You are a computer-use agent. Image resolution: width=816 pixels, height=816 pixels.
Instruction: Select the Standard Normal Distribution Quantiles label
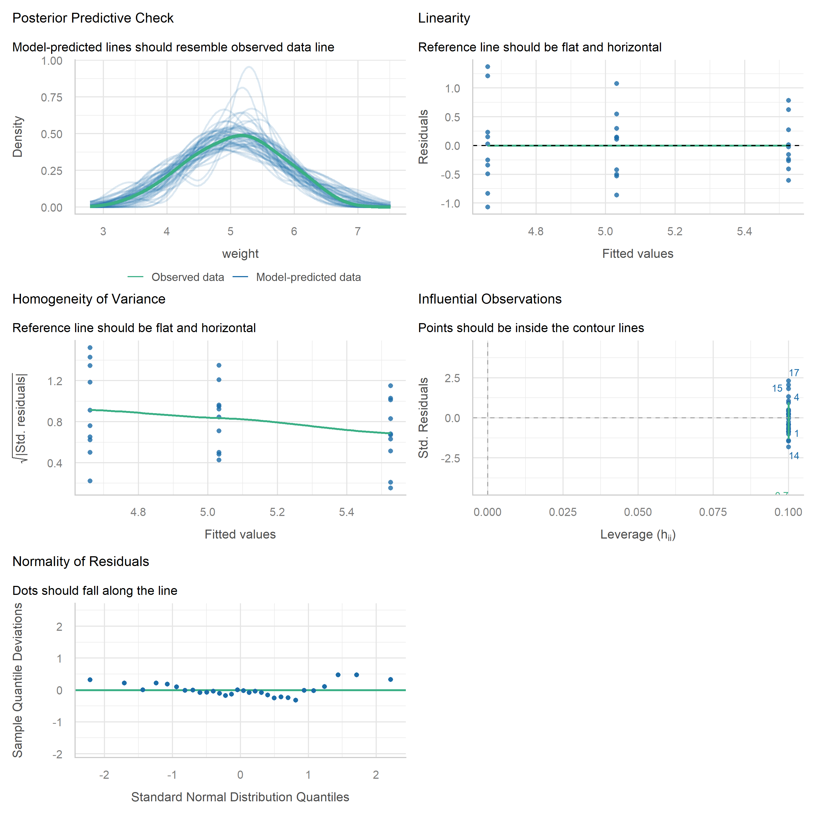(x=240, y=797)
